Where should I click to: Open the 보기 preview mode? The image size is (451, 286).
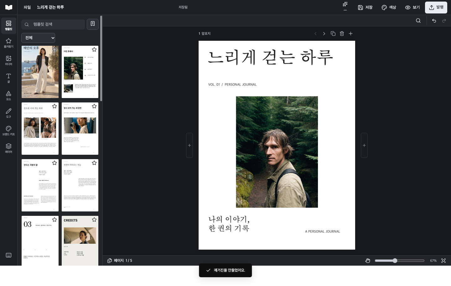pos(412,8)
